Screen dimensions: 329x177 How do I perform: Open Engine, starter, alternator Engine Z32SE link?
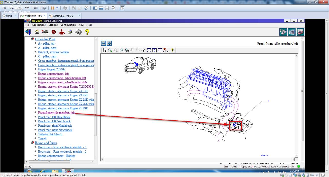(x=63, y=108)
